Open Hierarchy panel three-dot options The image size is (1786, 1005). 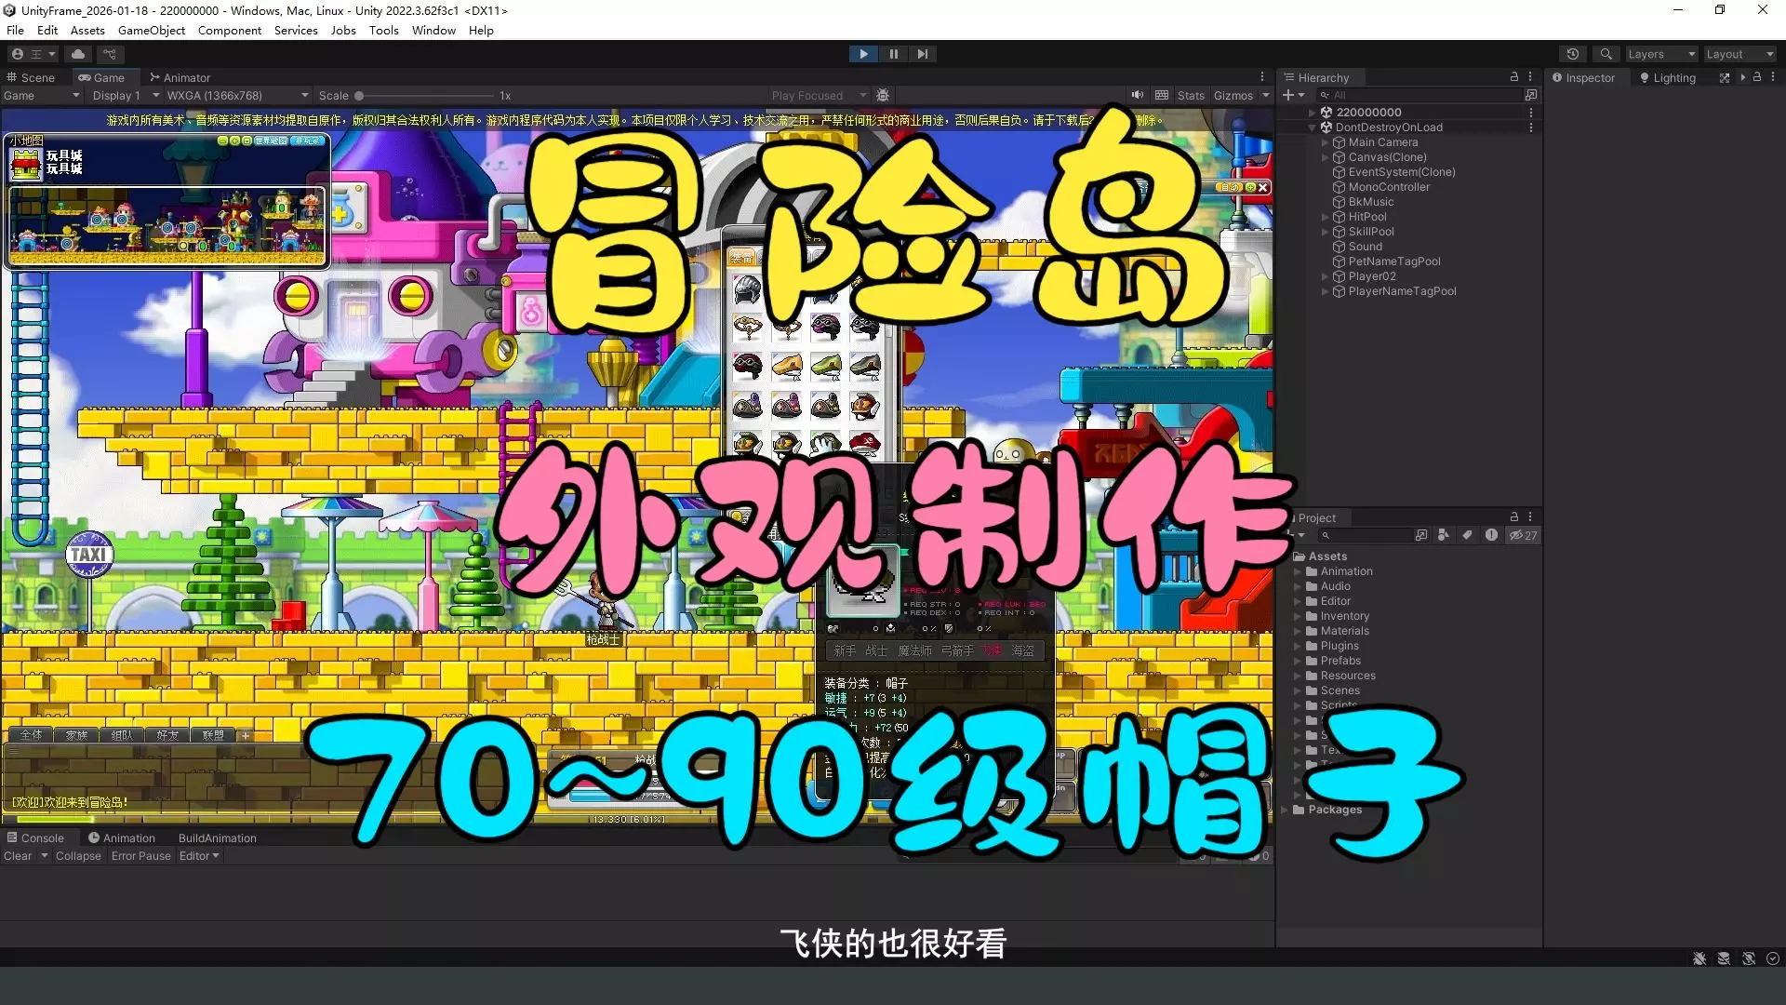tap(1530, 77)
